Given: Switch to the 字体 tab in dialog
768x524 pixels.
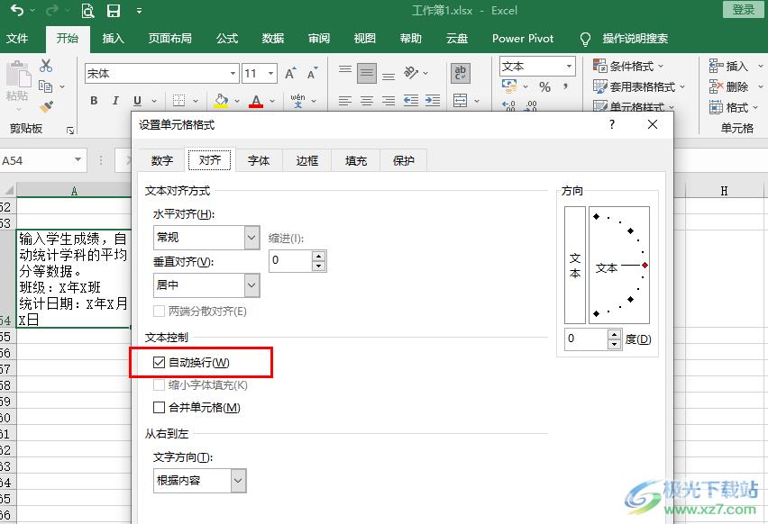Looking at the screenshot, I should (259, 160).
